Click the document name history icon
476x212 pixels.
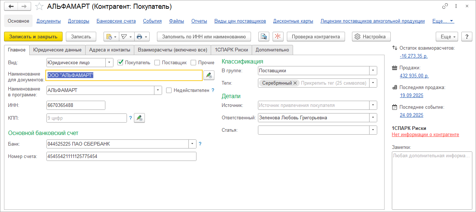209,75
